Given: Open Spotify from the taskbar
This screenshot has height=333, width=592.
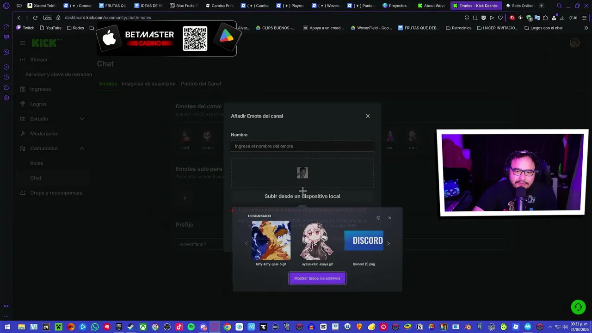Looking at the screenshot, I should click(x=191, y=327).
